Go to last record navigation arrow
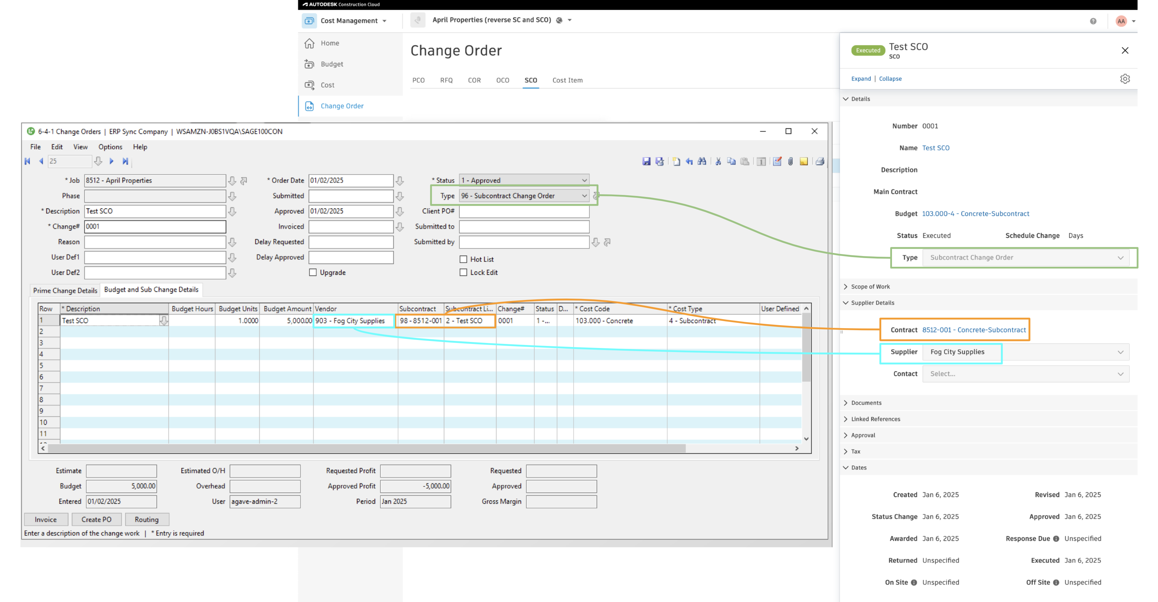1158x602 pixels. (x=125, y=161)
